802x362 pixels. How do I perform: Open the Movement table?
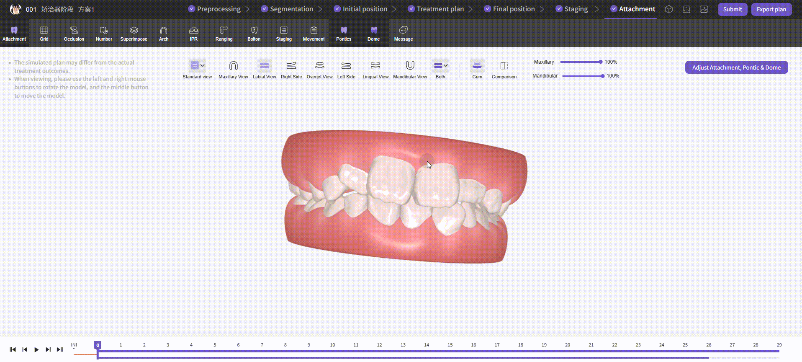(x=314, y=33)
